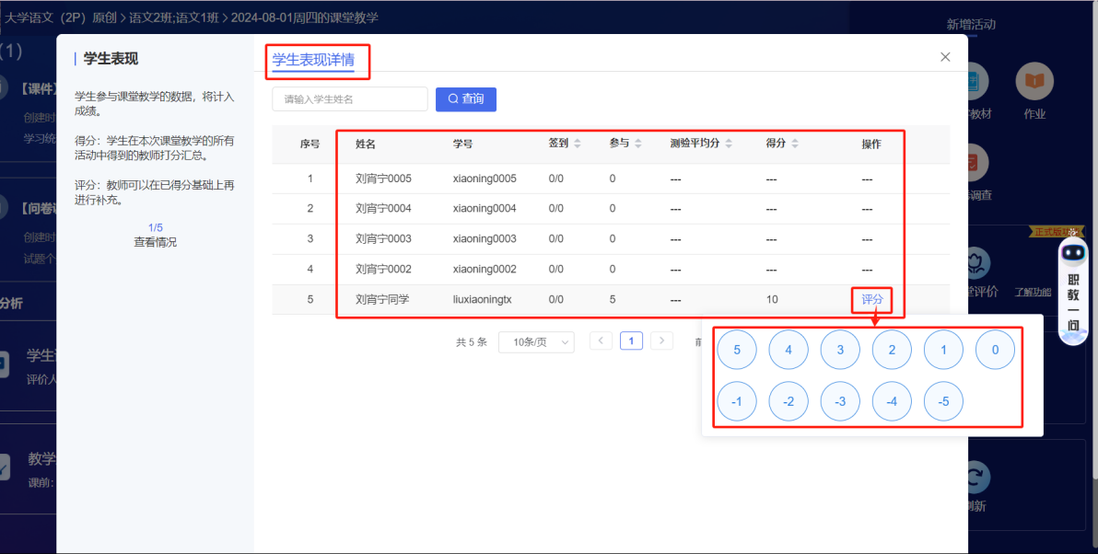Click the 查看情况 link
1098x554 pixels.
point(155,242)
